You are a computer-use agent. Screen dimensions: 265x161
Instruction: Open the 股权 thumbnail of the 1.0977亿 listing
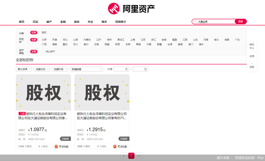coord(43,92)
